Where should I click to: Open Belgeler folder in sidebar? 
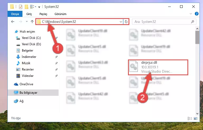click(27, 51)
